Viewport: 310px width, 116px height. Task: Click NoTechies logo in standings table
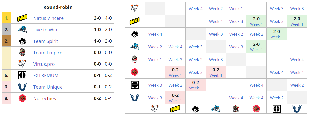point(22,98)
